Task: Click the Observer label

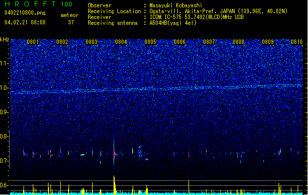Action: coord(99,5)
